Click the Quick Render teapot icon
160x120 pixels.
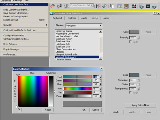coord(154,7)
